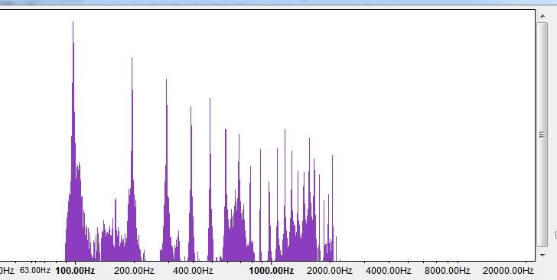Click the 100.00Hz axis label
Screen dimensions: 557x280
click(75, 271)
